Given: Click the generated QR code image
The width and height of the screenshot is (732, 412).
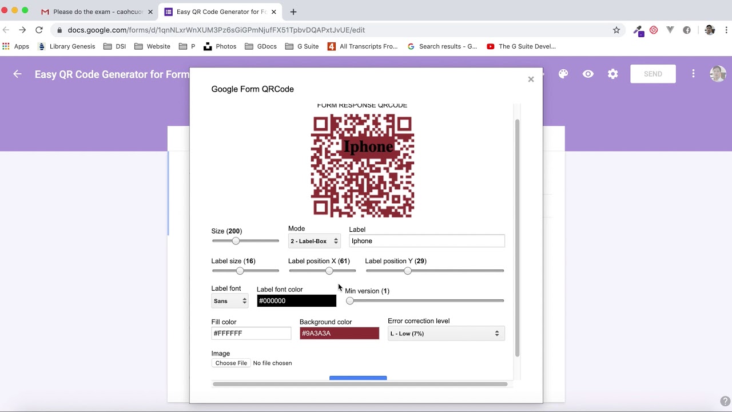Looking at the screenshot, I should point(363,166).
